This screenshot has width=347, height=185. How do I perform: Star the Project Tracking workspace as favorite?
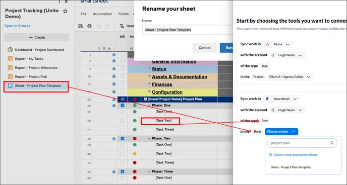65,11
